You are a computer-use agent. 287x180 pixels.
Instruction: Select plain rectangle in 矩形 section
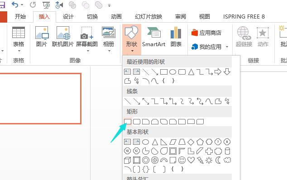click(128, 122)
